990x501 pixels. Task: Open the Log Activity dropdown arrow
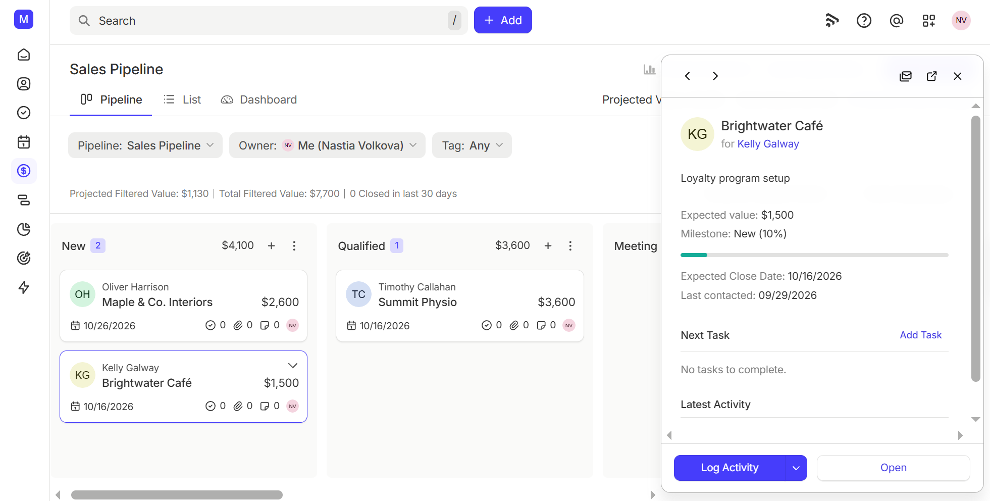[796, 468]
